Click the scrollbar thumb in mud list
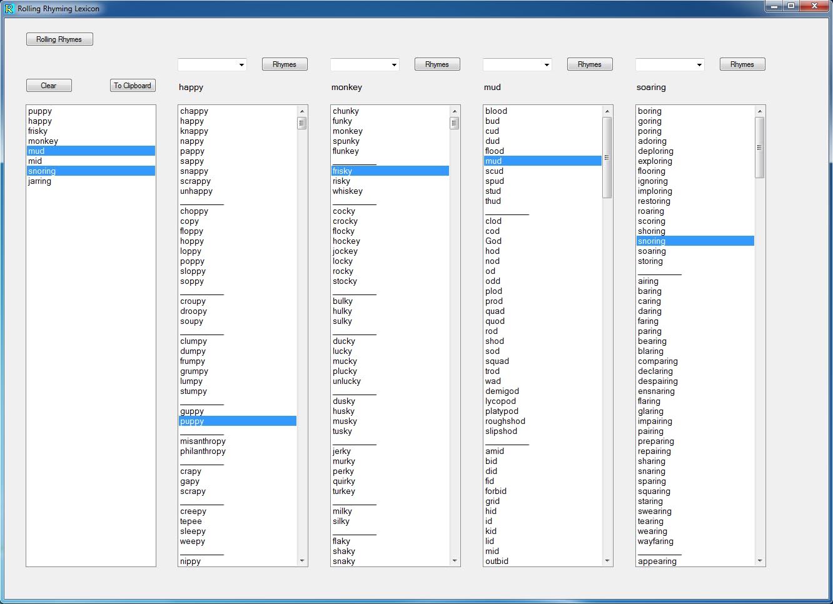Image resolution: width=833 pixels, height=604 pixels. (607, 158)
